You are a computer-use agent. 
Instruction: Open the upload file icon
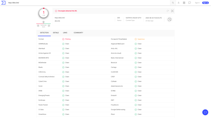pos(179,3)
